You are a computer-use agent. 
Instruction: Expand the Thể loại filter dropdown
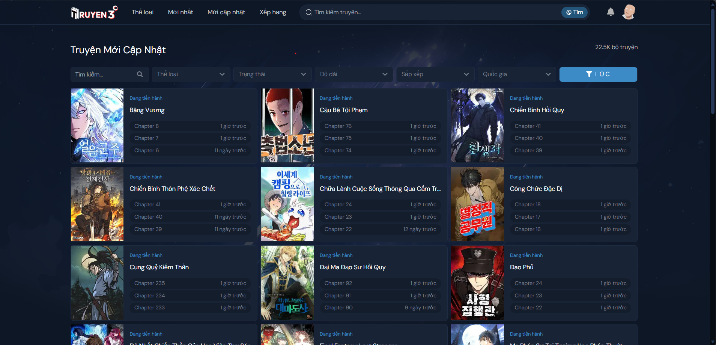[191, 74]
